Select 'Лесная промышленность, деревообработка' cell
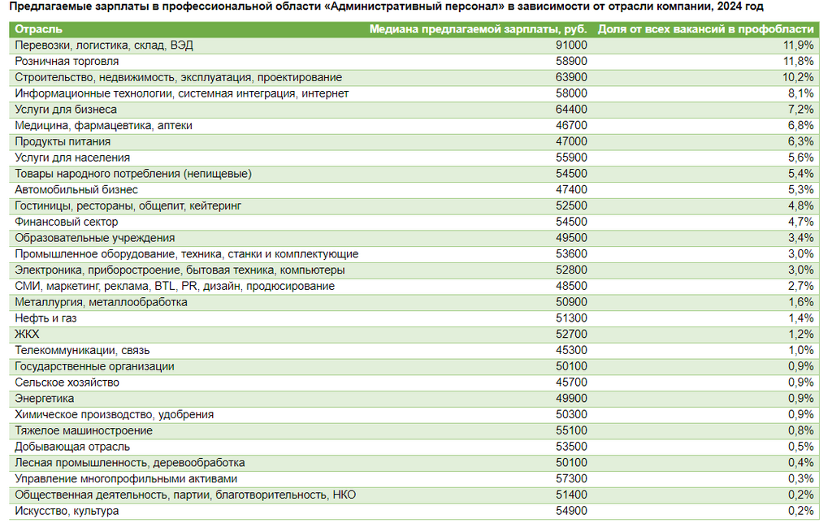 pos(129,463)
